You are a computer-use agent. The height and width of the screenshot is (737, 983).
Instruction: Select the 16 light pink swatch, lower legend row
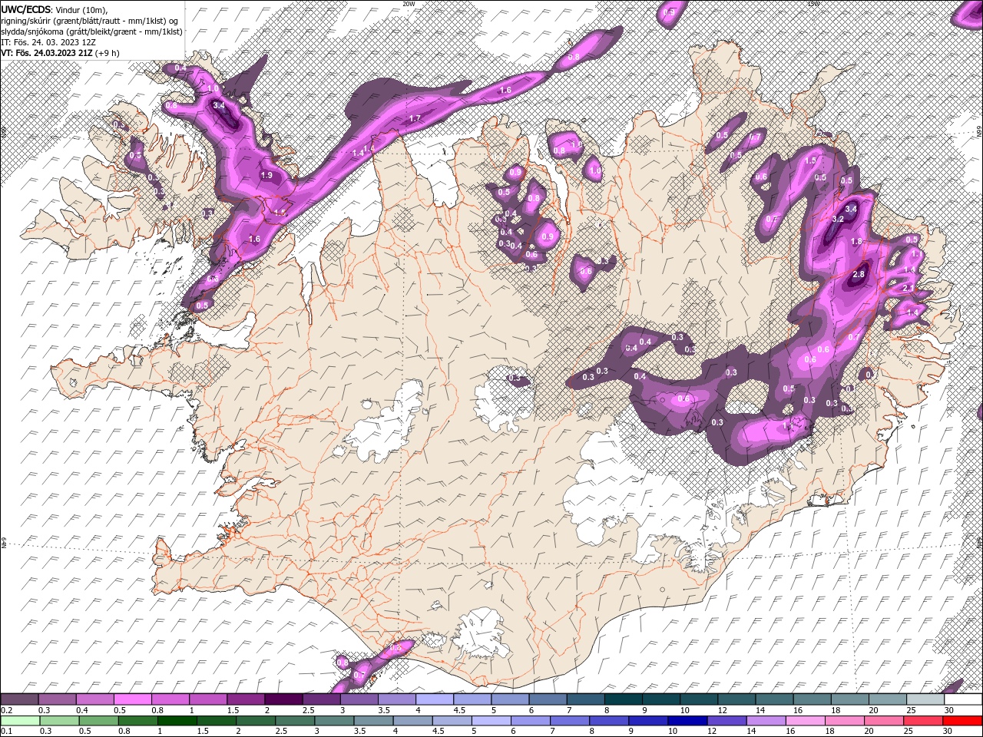806,721
